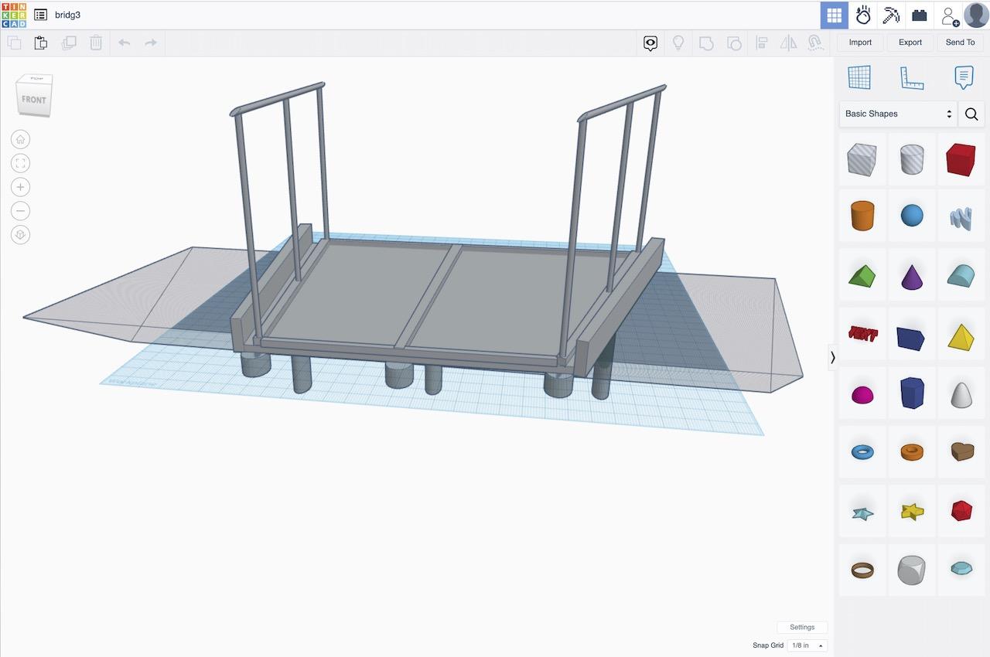Pick the yellow Star shape

912,512
